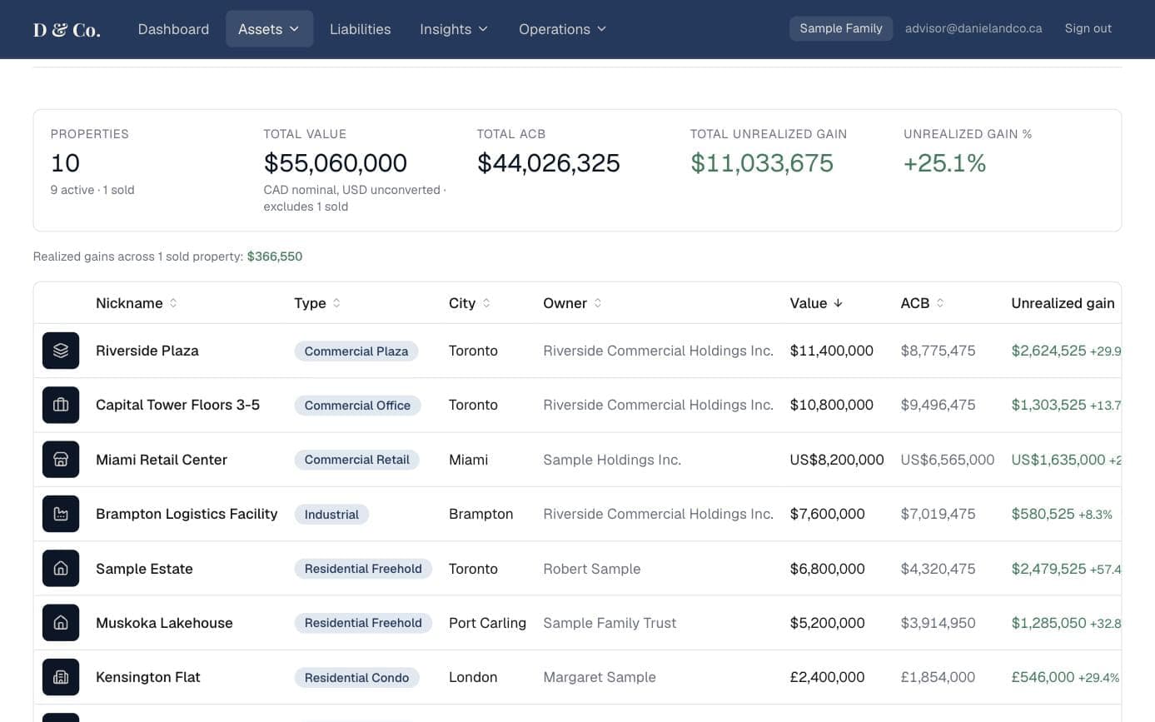Click the Capital Tower Floors 3-5 icon
Viewport: 1155px width, 722px height.
[x=61, y=405]
